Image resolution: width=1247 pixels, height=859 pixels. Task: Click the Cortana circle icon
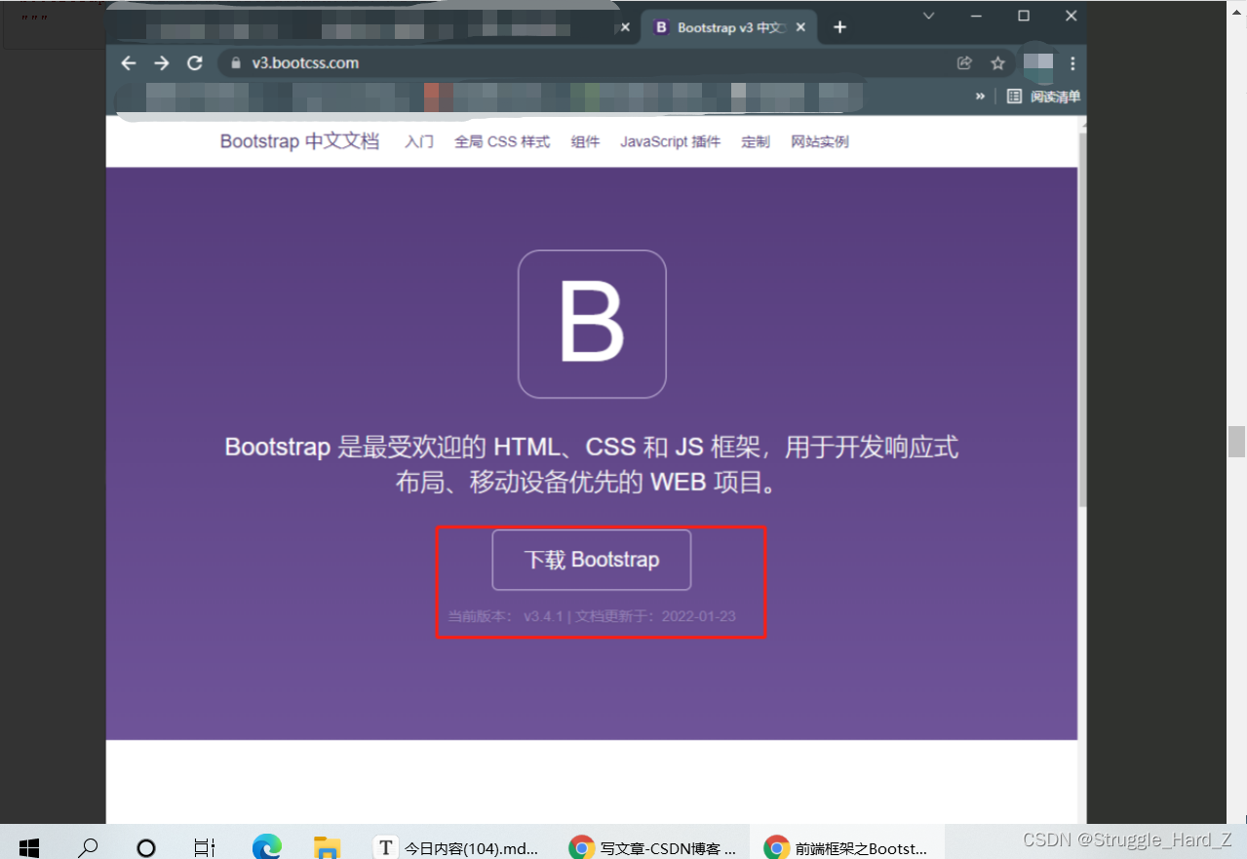[146, 847]
